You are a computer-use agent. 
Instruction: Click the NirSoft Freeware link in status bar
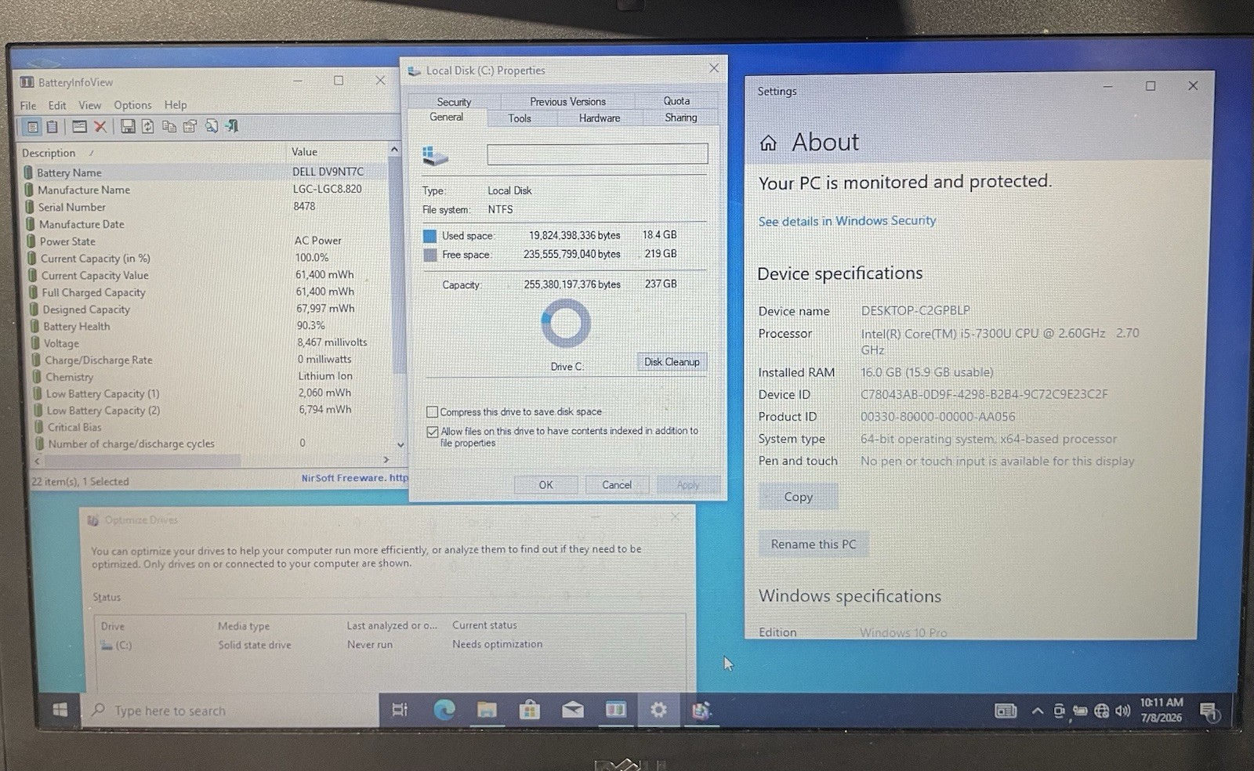355,478
